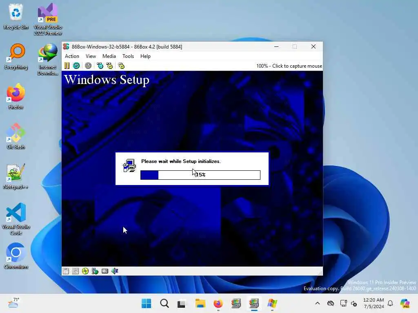Click the grey ACPI shutdown power icon

click(x=88, y=66)
